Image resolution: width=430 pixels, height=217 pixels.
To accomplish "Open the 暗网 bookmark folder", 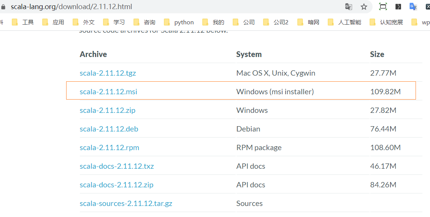I will coord(309,22).
